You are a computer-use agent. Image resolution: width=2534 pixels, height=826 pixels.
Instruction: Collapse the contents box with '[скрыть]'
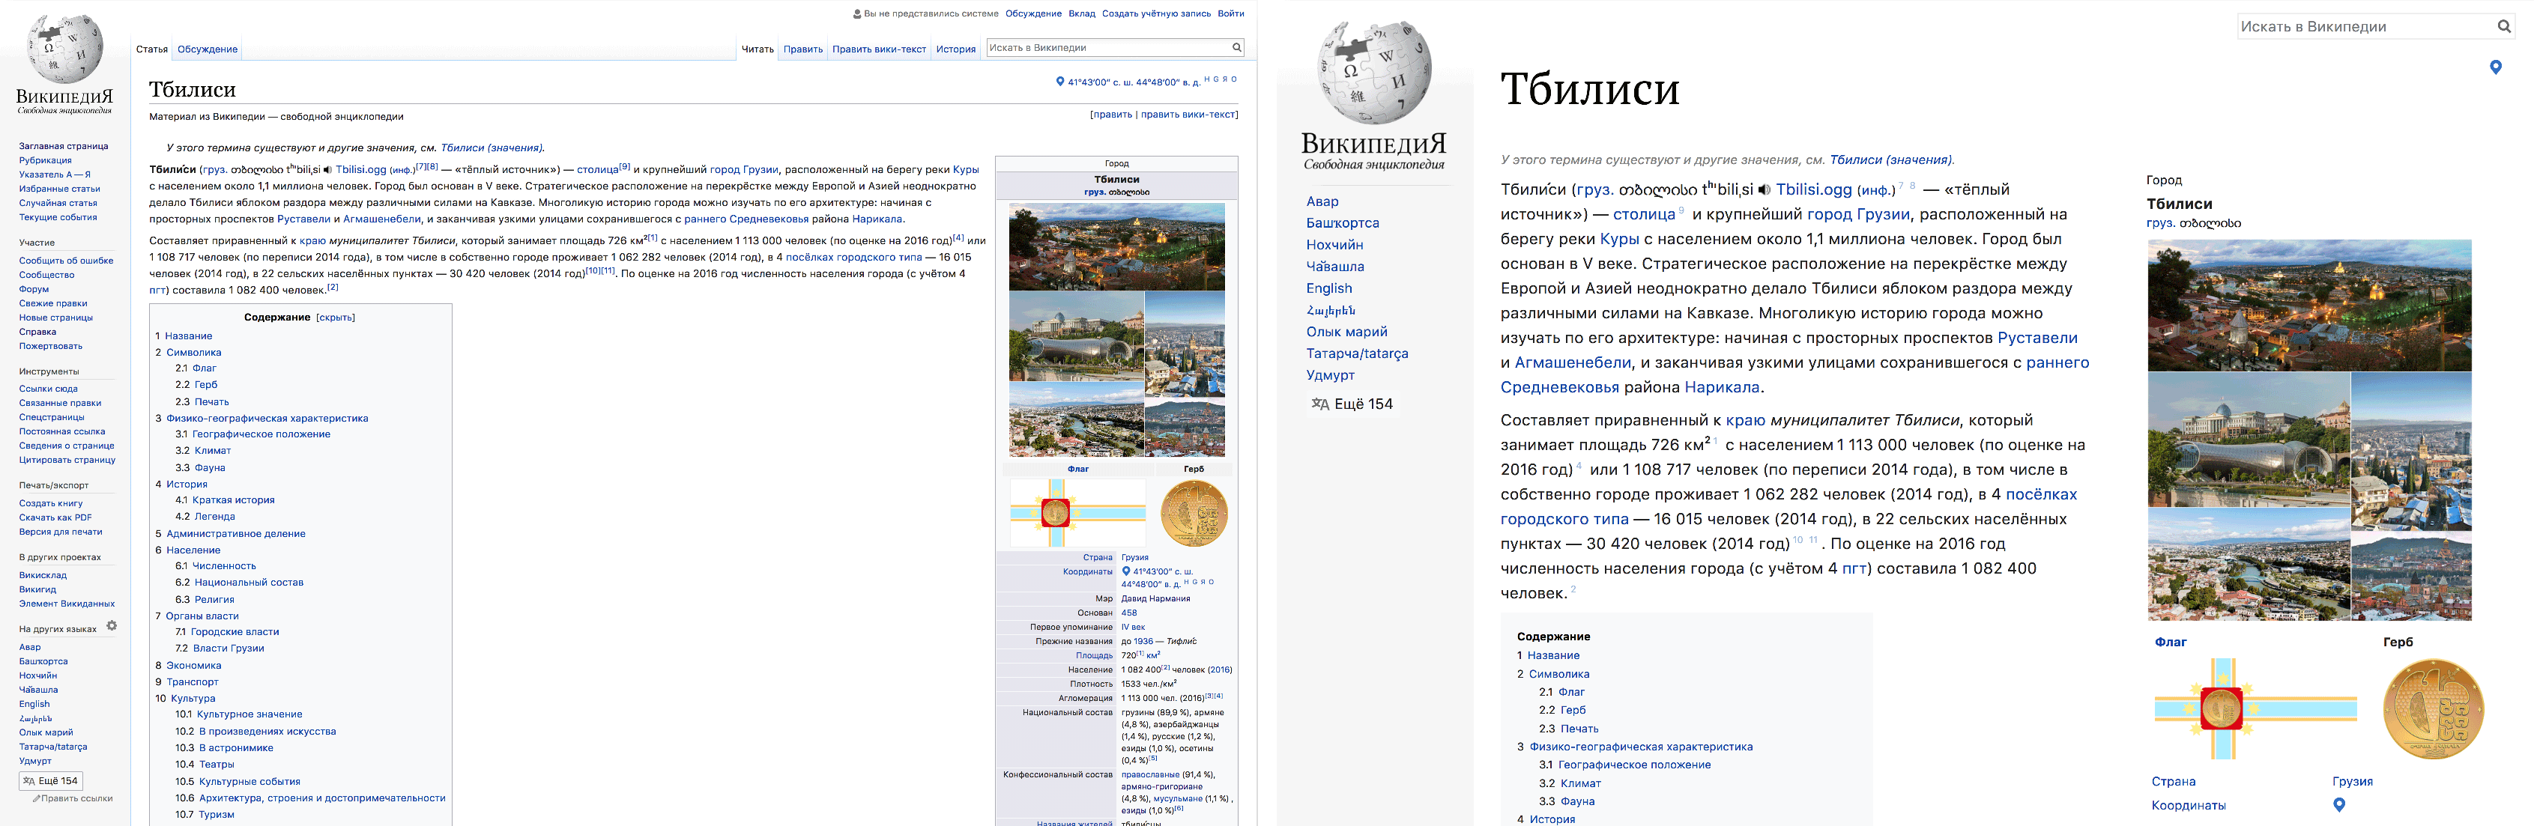[x=336, y=318]
